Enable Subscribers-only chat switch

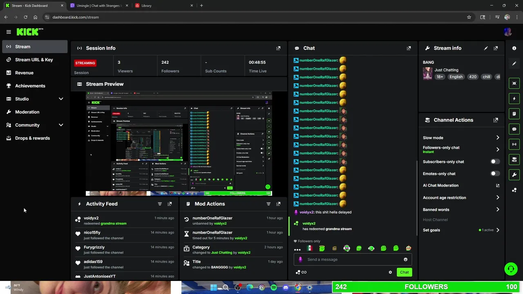pos(494,162)
